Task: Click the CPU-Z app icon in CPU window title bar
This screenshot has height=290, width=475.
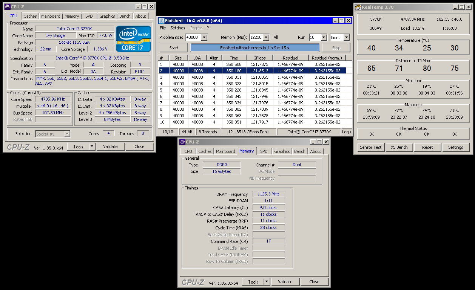Action: [x=8, y=7]
